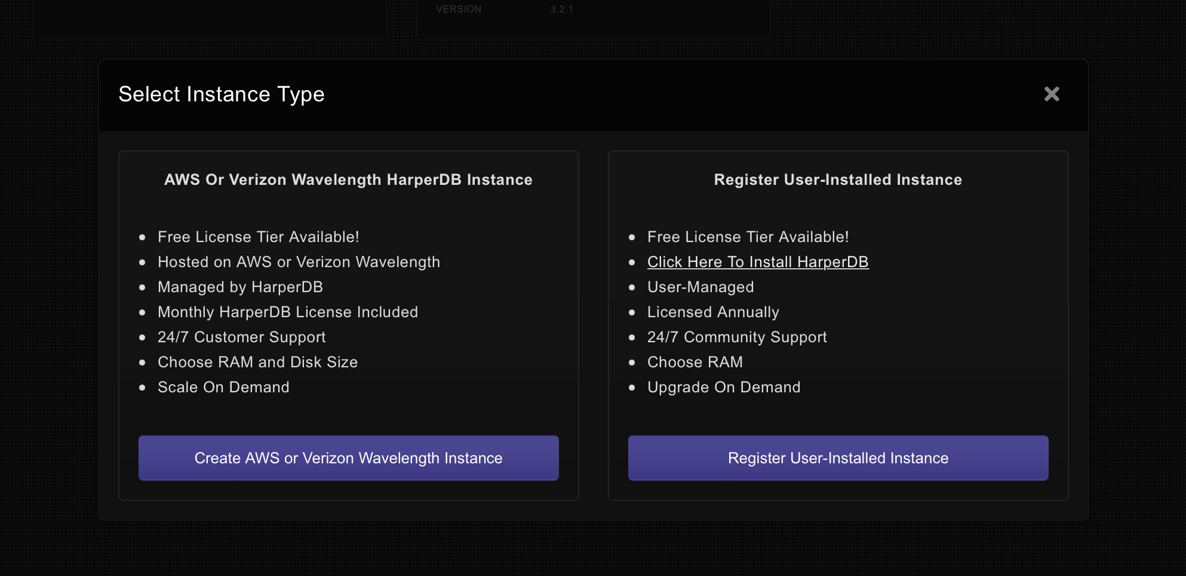This screenshot has height=576, width=1186.
Task: Click Monthly HarperDB License Included text
Action: point(288,312)
